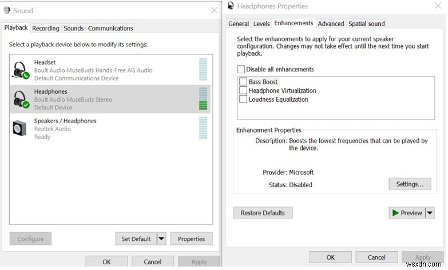The image size is (448, 270).
Task: Expand the Preview dropdown arrow
Action: [x=430, y=213]
